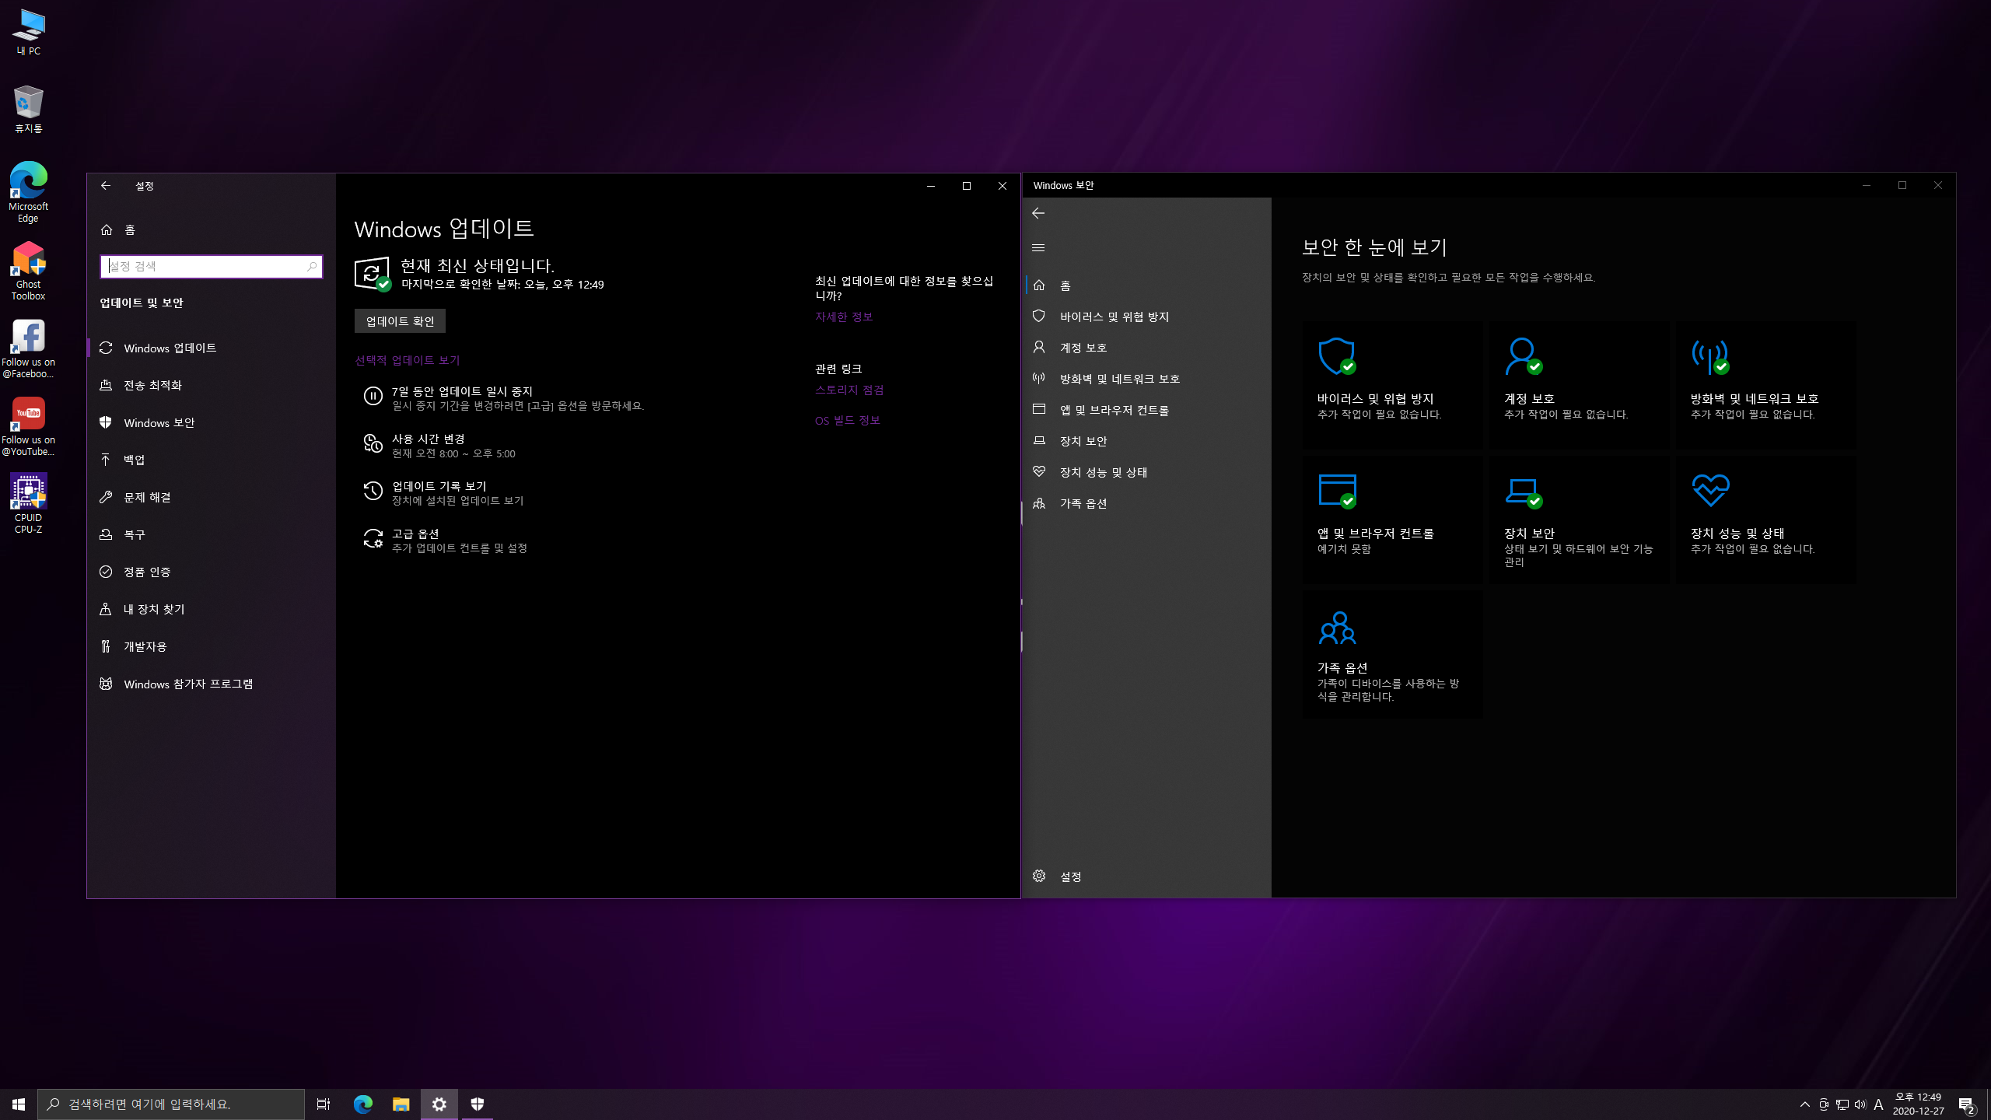
Task: Click the settings search field
Action: [x=206, y=266]
